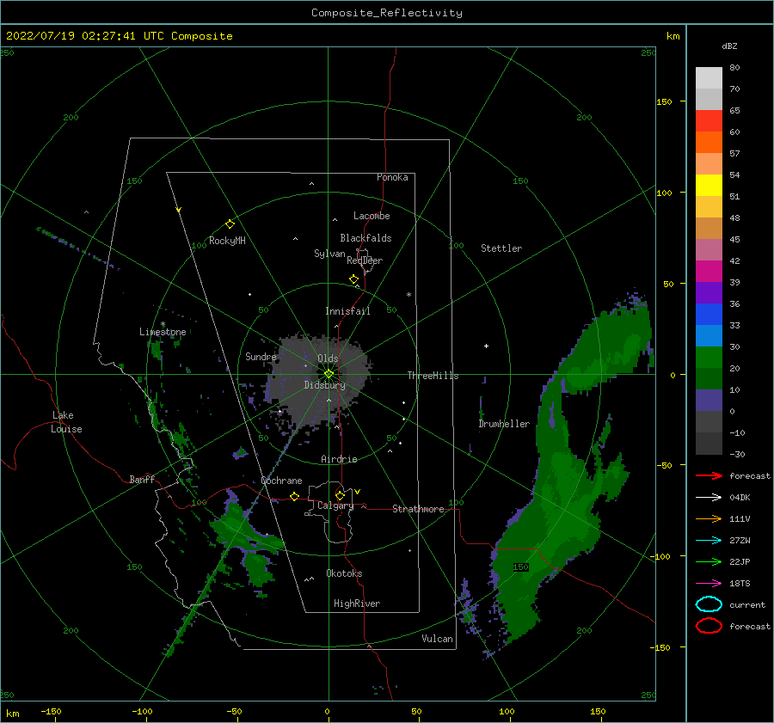Click the Calgary city label
This screenshot has height=723, width=774.
pyautogui.click(x=335, y=505)
